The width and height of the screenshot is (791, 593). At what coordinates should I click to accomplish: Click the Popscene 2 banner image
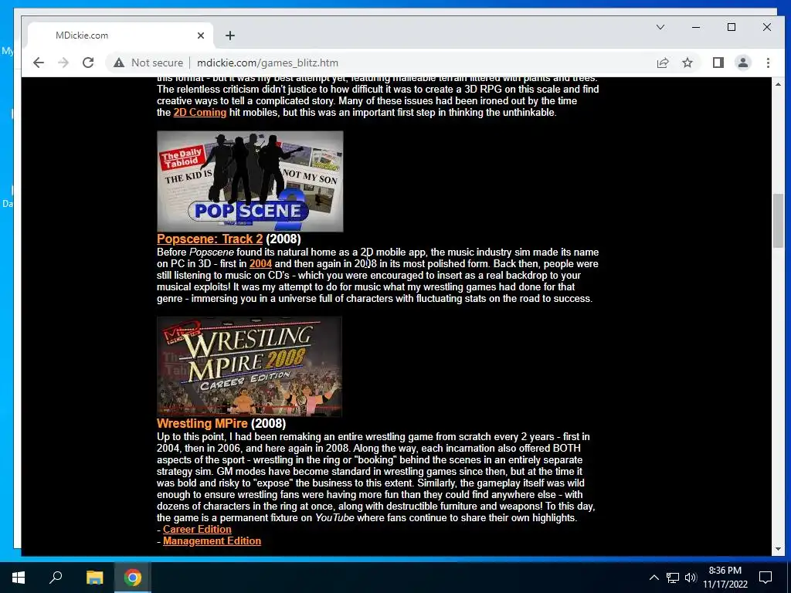(250, 181)
